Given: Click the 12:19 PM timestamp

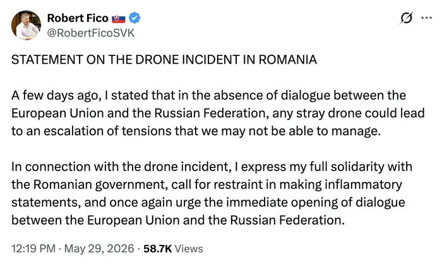Looking at the screenshot, I should (33, 249).
